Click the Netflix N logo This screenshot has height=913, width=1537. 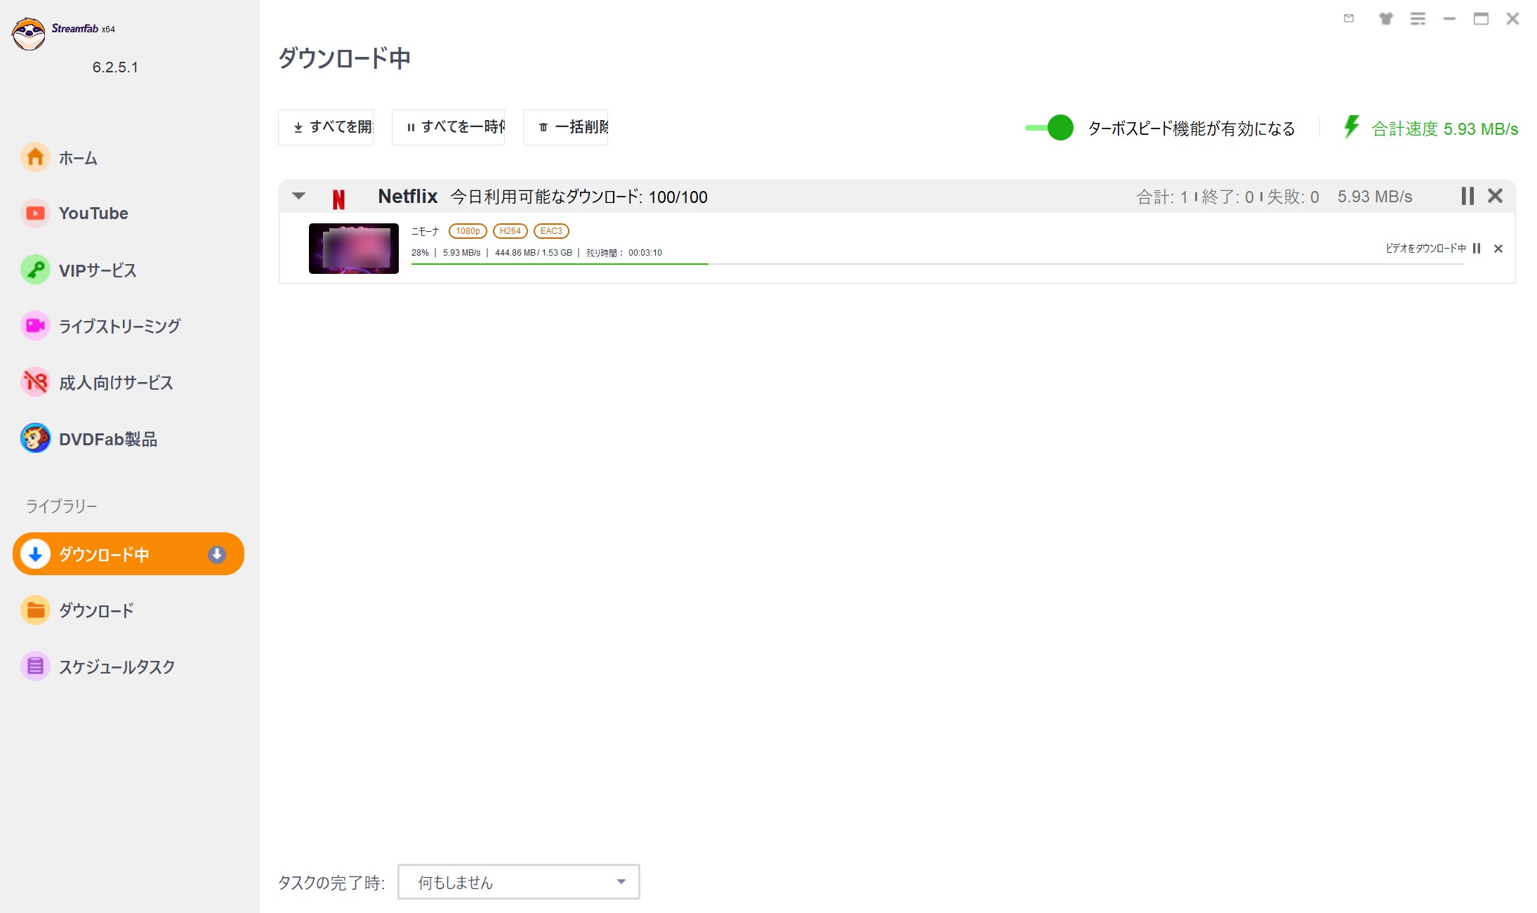[338, 199]
